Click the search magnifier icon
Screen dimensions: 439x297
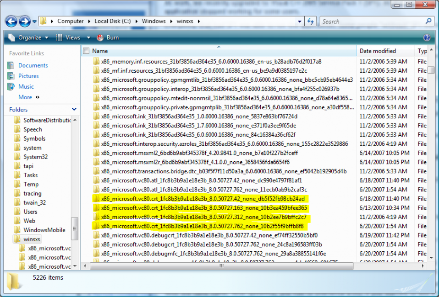(428, 21)
